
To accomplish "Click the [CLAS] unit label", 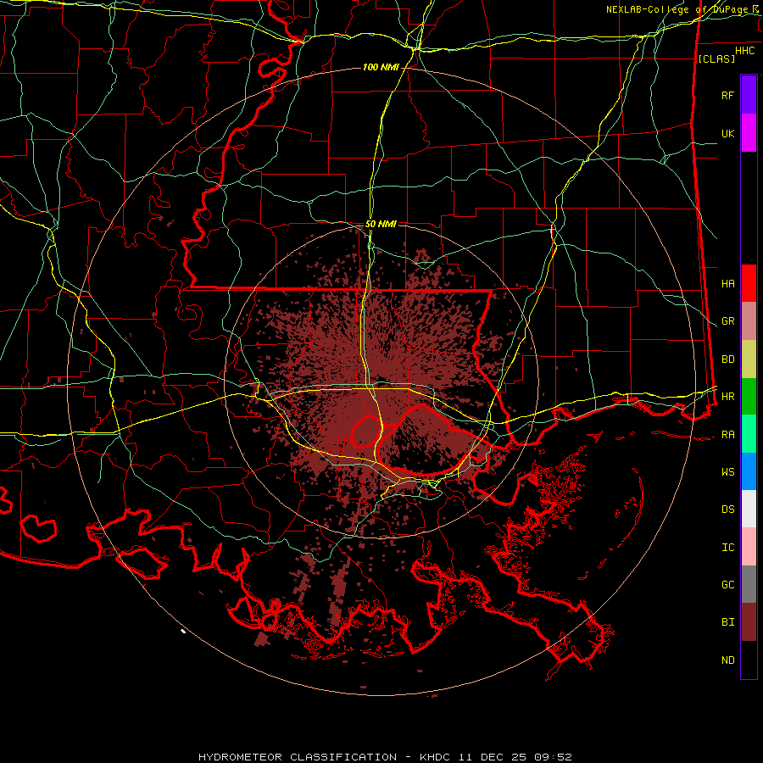I will pyautogui.click(x=716, y=58).
